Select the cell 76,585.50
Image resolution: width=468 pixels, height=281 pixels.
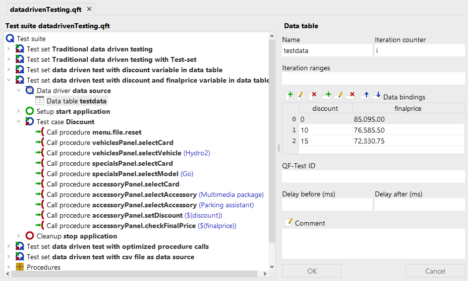coord(409,130)
